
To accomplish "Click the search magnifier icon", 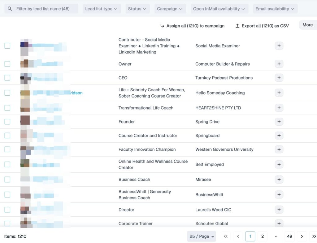I will 10,9.
